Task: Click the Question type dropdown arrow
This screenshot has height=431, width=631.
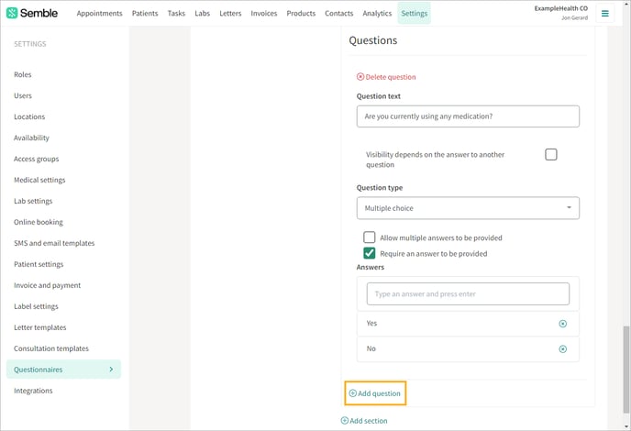Action: [x=569, y=207]
